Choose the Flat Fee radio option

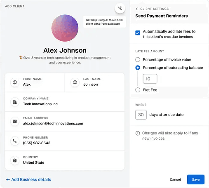pyautogui.click(x=138, y=90)
